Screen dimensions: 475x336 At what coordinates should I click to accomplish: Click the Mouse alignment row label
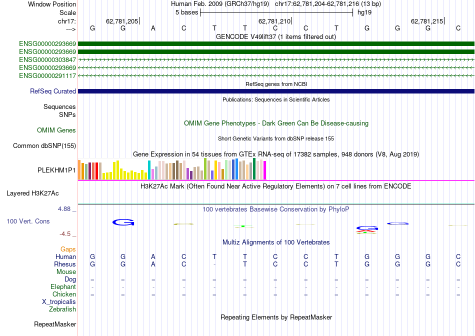tap(66, 272)
